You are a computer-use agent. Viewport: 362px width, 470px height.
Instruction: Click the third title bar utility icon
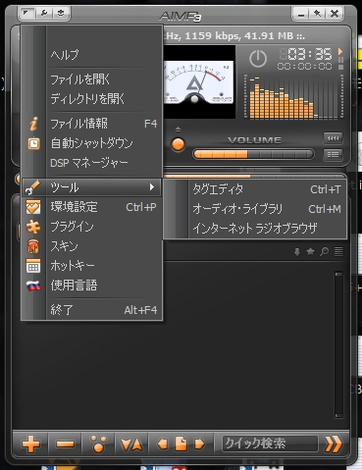coord(61,14)
